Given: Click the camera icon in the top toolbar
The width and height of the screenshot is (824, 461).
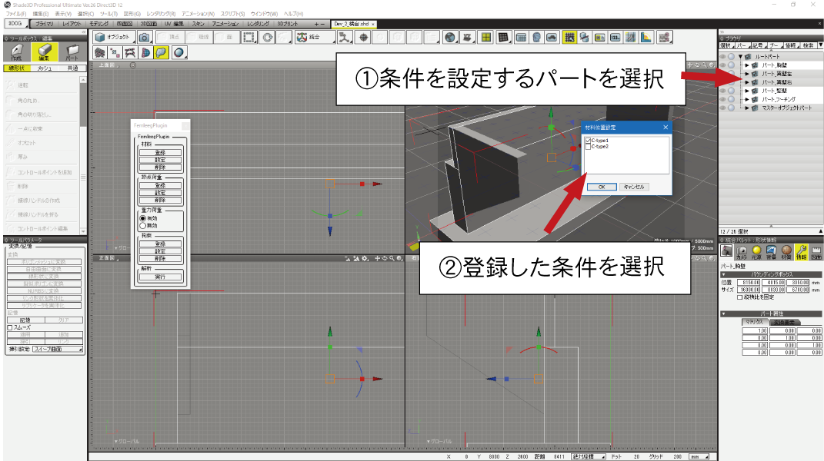Looking at the screenshot, I should (x=144, y=37).
